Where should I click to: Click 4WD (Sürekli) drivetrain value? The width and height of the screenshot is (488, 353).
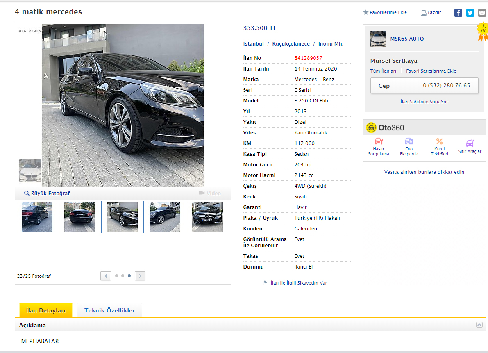pos(310,186)
